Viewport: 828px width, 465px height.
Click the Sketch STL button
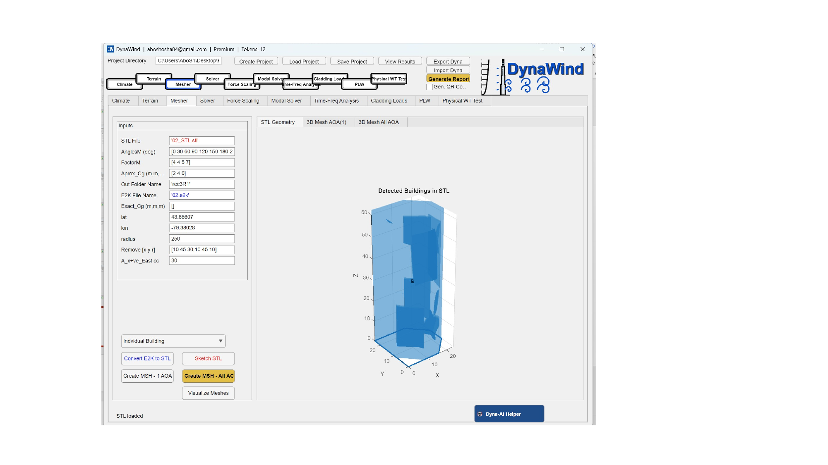208,358
